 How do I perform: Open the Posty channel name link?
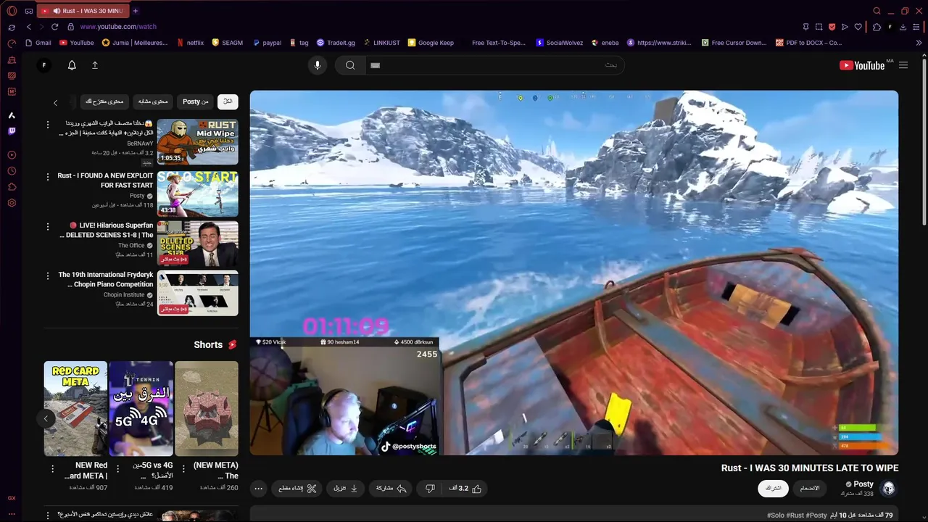(x=863, y=484)
